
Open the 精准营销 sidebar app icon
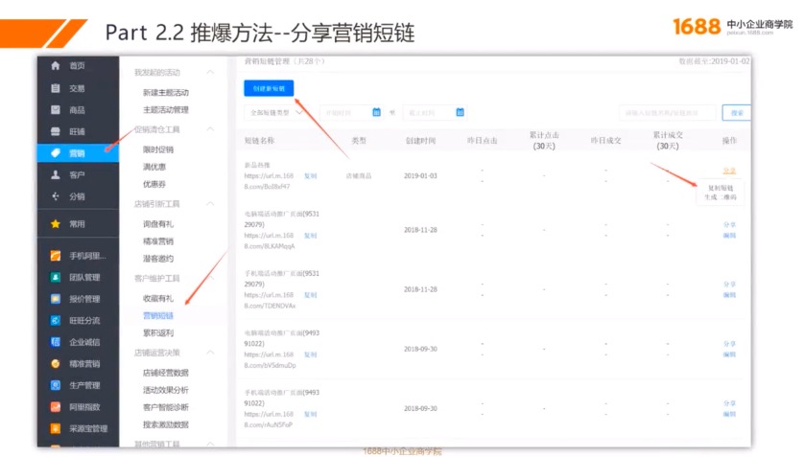coord(56,363)
